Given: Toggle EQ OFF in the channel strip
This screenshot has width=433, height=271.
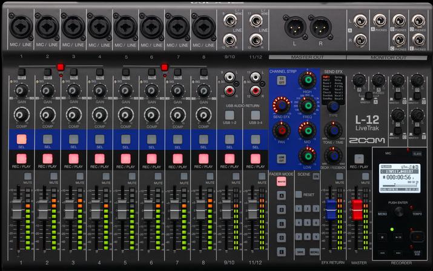Looking at the screenshot, I should point(282,80).
